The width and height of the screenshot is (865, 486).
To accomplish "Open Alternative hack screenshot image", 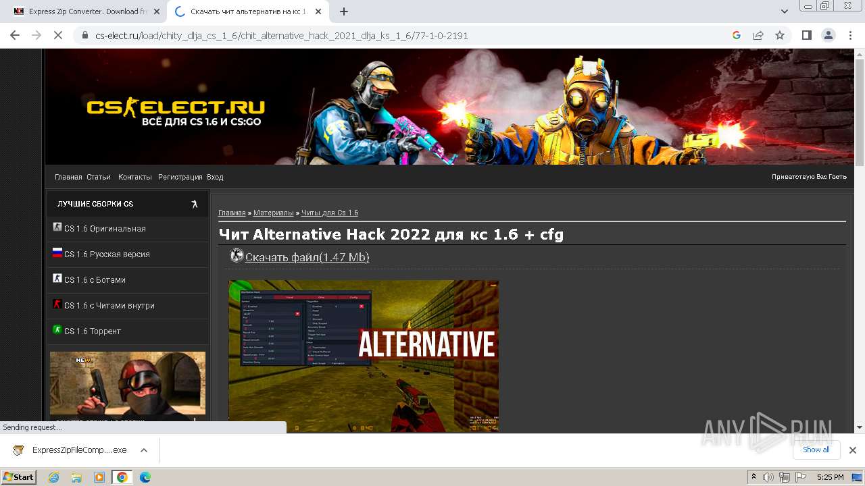I will pos(364,356).
